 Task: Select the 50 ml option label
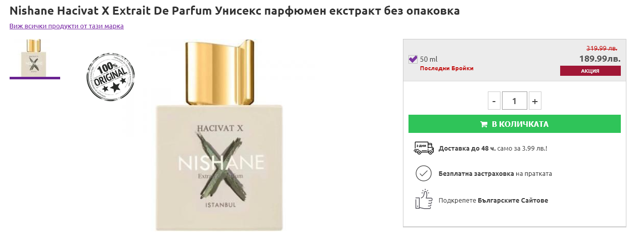[x=429, y=59]
